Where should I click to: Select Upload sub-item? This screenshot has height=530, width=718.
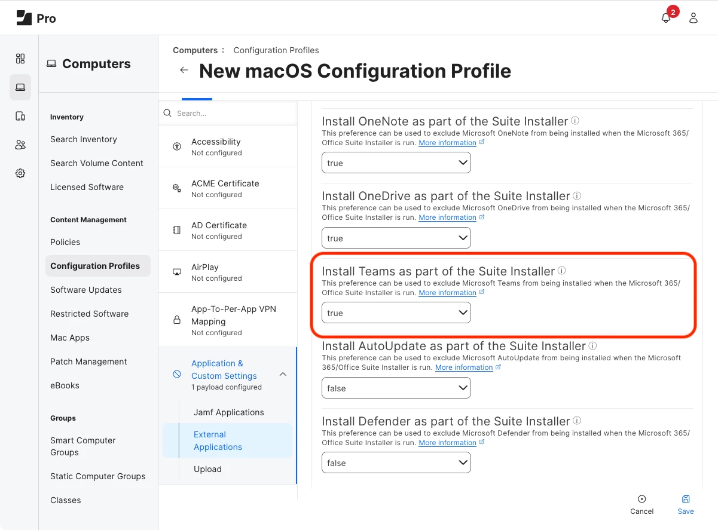click(x=207, y=469)
